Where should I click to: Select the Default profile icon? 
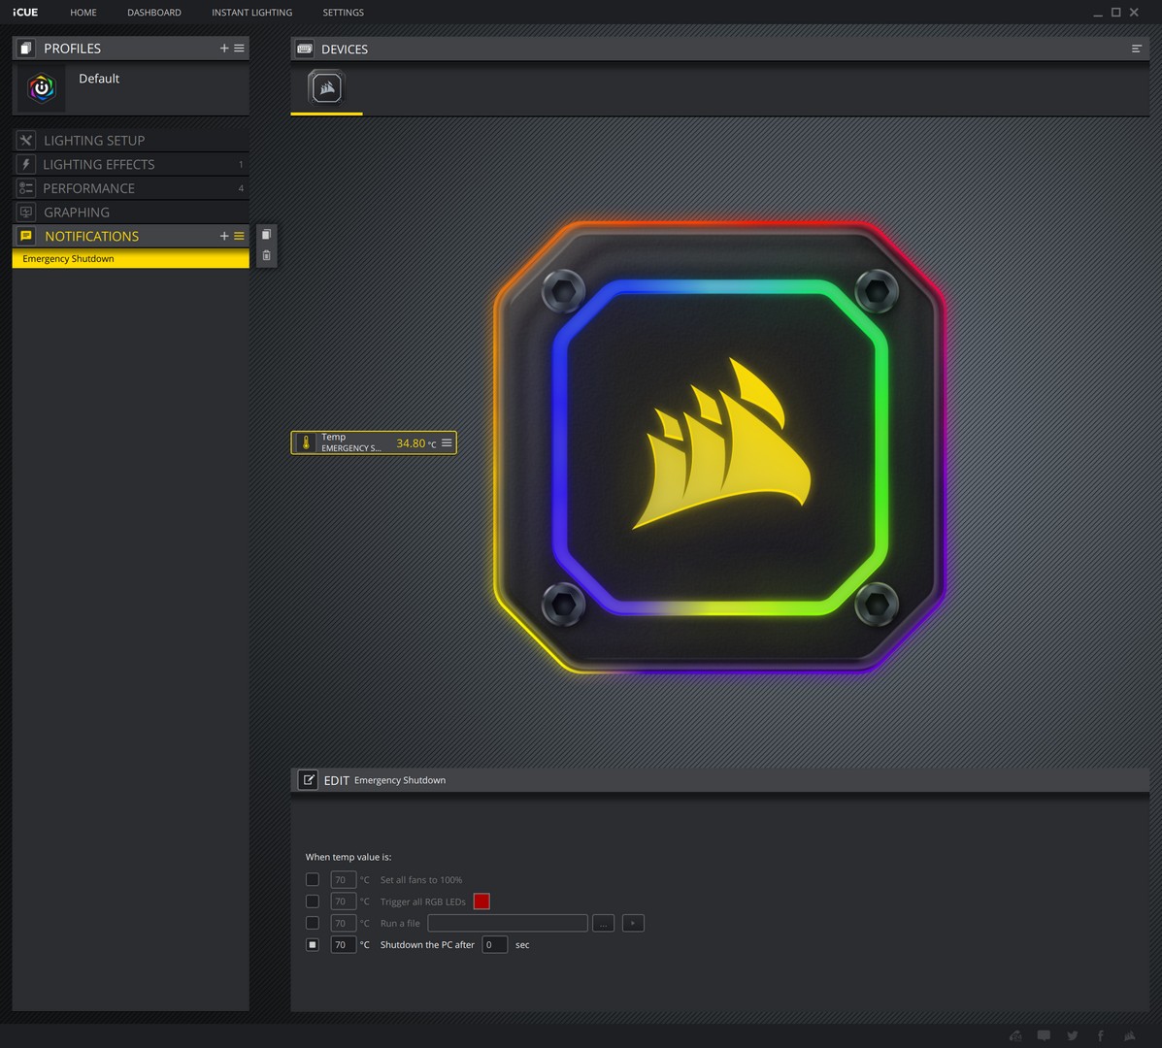(x=42, y=88)
